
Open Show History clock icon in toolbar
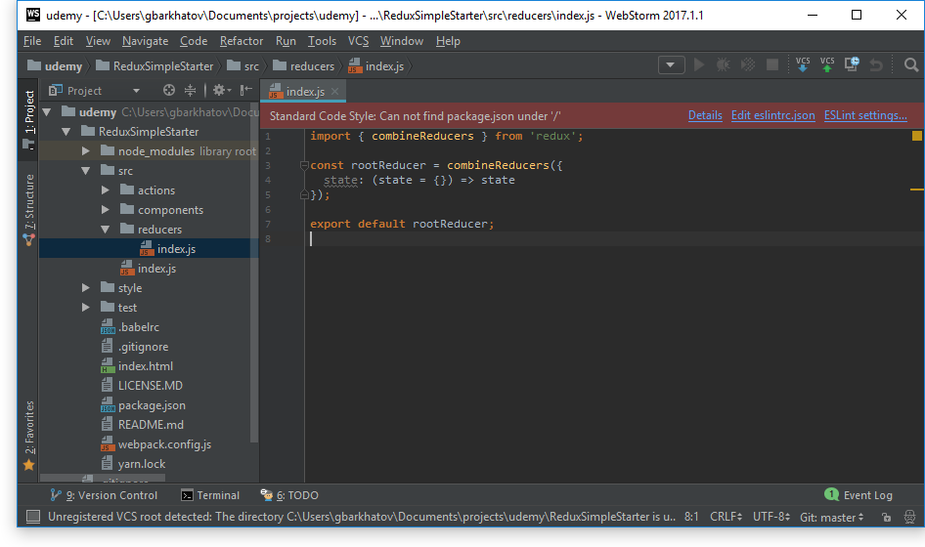point(852,64)
